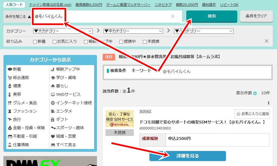
Task: Check the 報酬アップ中 filter checkbox
Action: pyautogui.click(x=86, y=42)
